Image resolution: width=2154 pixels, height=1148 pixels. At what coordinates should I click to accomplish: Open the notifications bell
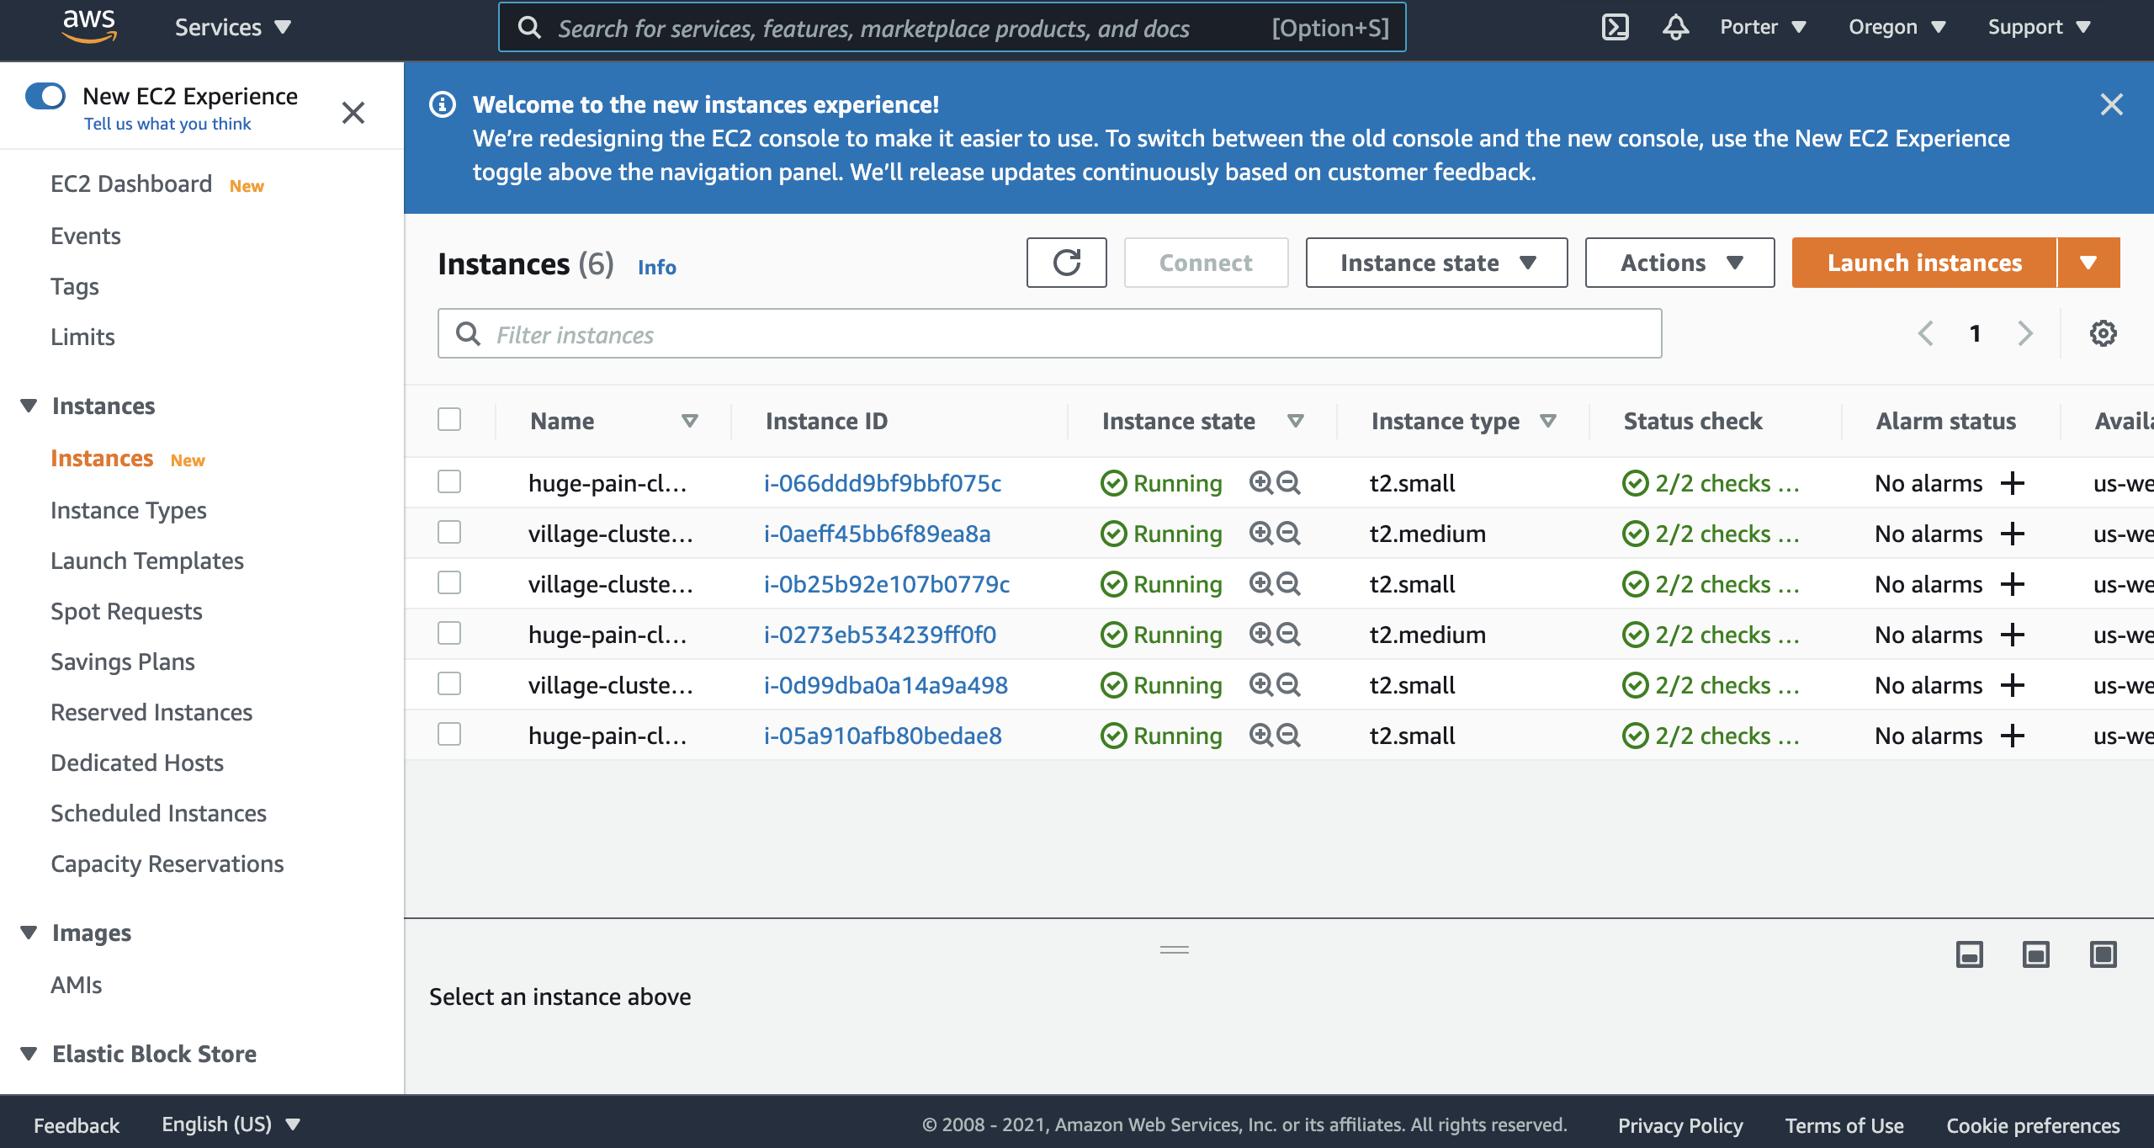pyautogui.click(x=1675, y=27)
